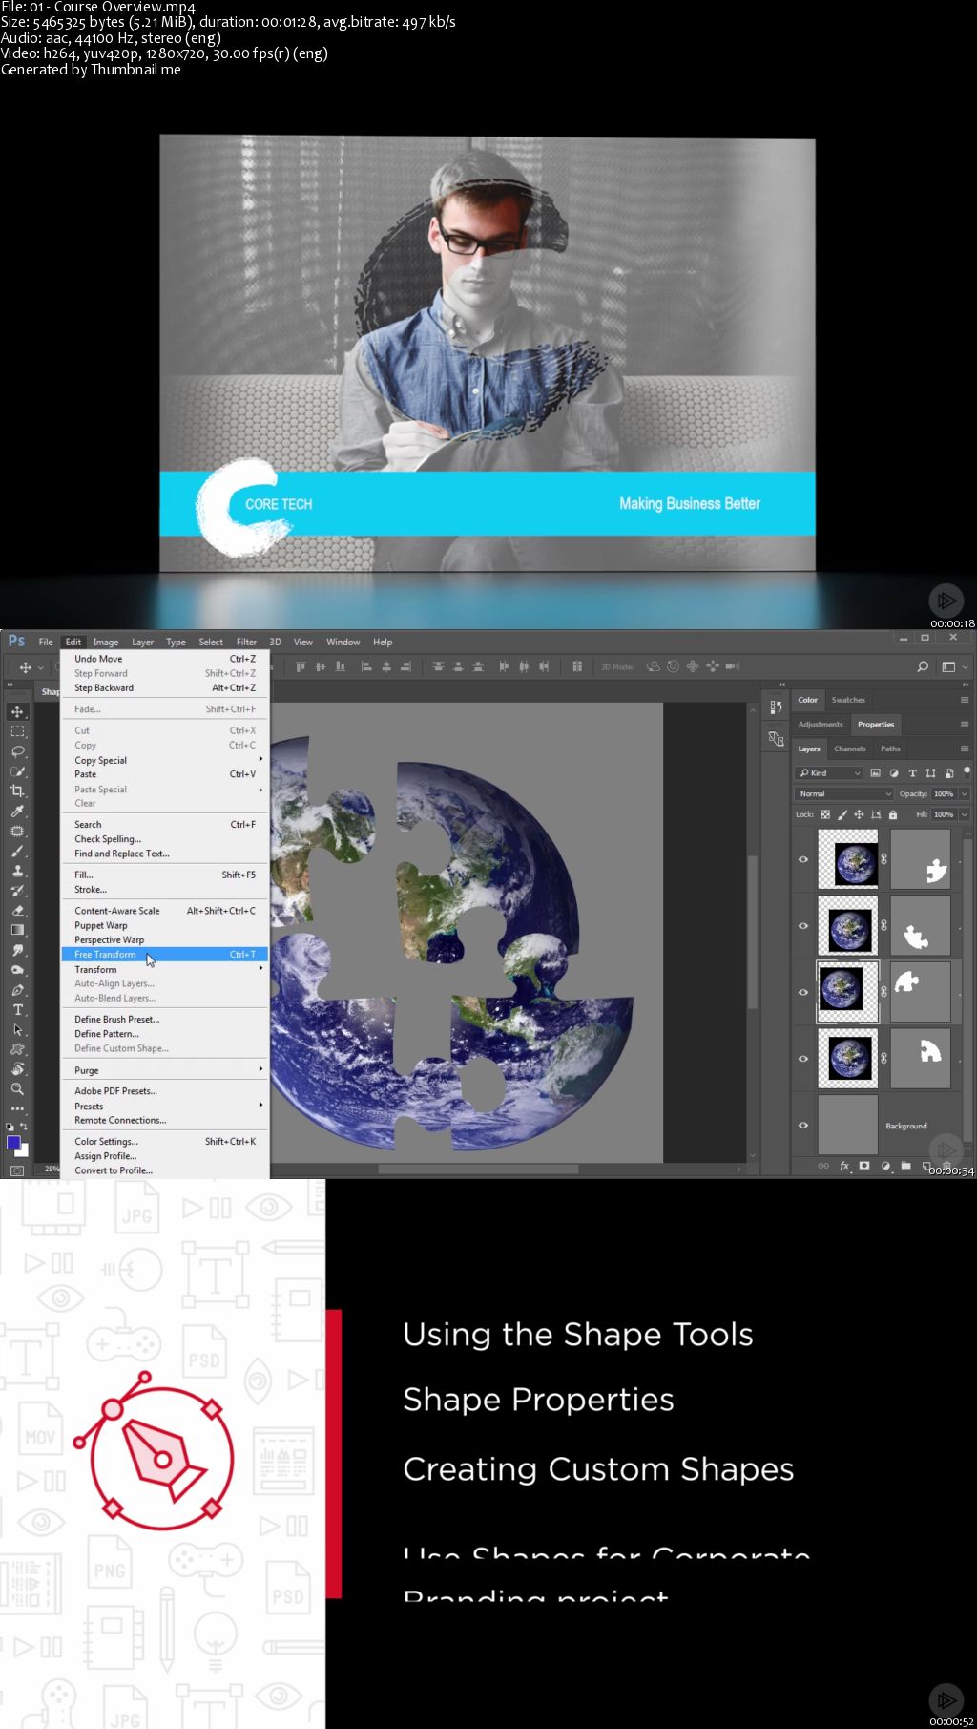Select the Zoom magnifier tool
The width and height of the screenshot is (977, 1729).
[x=17, y=1089]
